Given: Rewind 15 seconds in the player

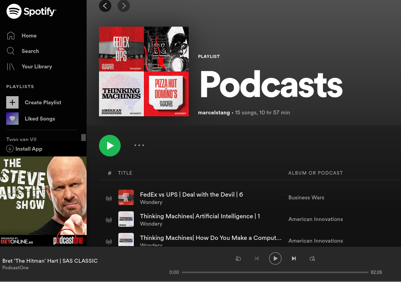Looking at the screenshot, I should pyautogui.click(x=238, y=258).
